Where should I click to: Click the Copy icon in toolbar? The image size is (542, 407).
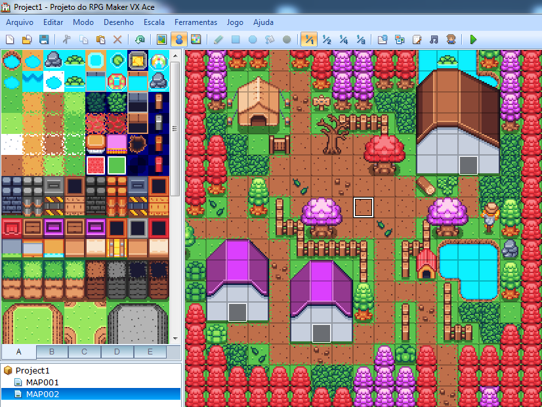[x=83, y=39]
